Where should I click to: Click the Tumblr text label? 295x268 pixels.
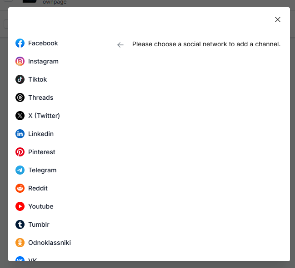click(39, 224)
